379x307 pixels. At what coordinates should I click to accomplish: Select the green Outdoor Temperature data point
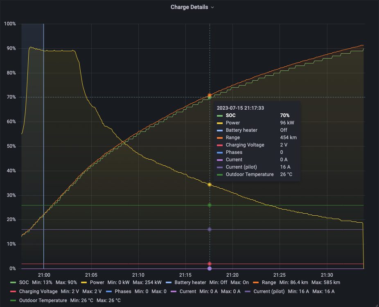210,205
